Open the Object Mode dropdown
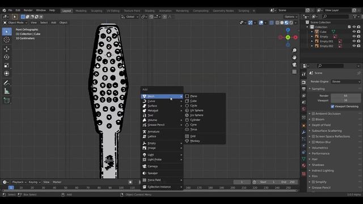The height and width of the screenshot is (204, 363). 15,23
